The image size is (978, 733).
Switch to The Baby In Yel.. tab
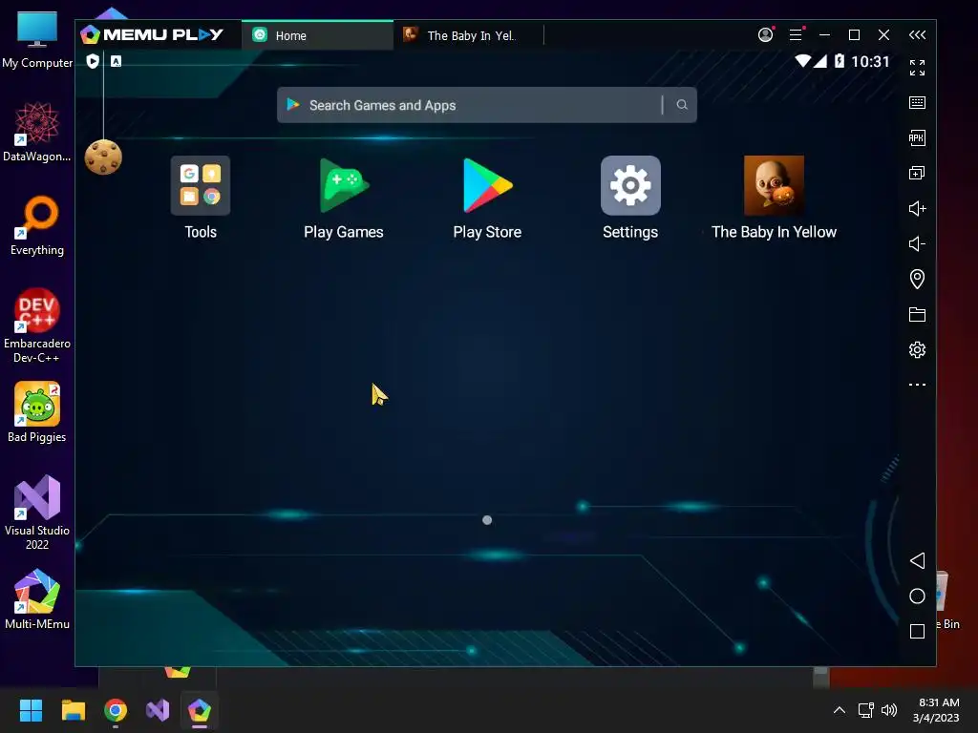[x=468, y=35]
